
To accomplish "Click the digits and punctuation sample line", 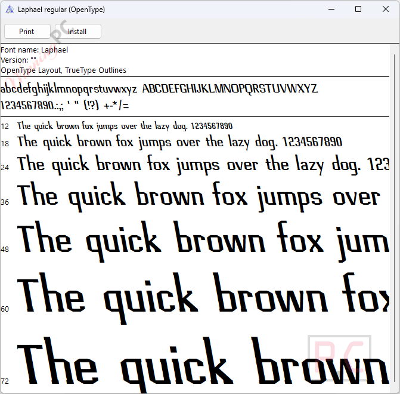I will 65,105.
